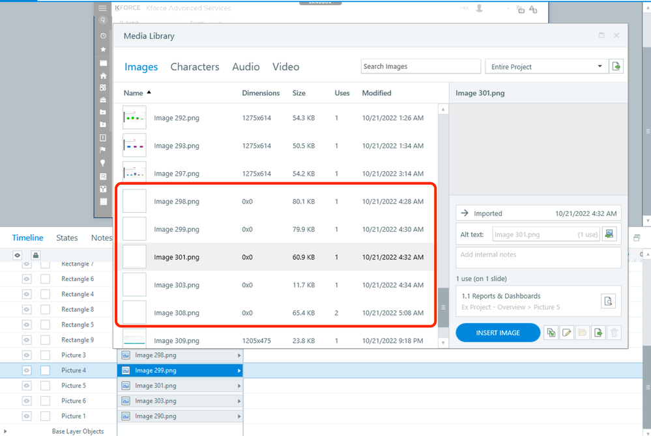Hide Picture 4 using its eye toggle
This screenshot has height=436, width=651.
click(x=27, y=370)
